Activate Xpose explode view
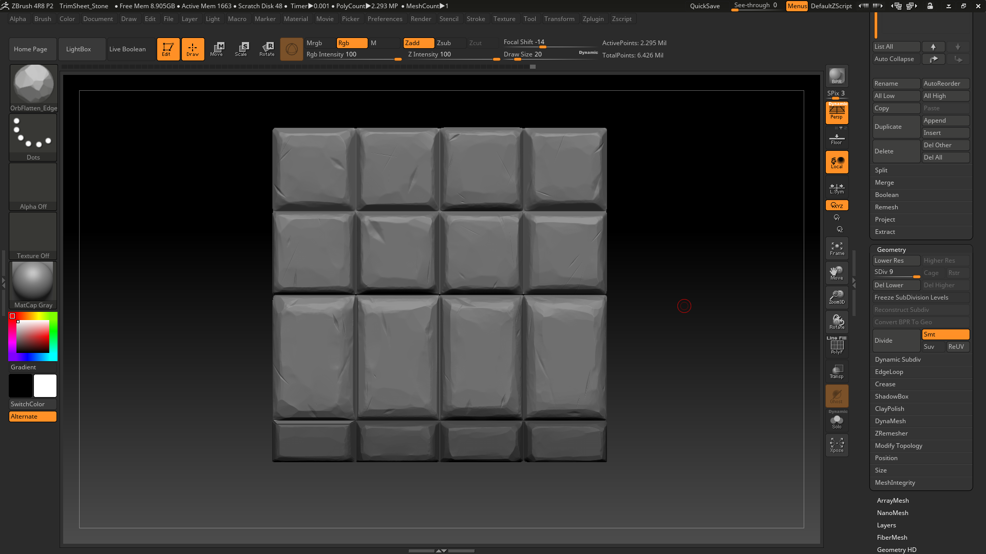 pyautogui.click(x=837, y=445)
